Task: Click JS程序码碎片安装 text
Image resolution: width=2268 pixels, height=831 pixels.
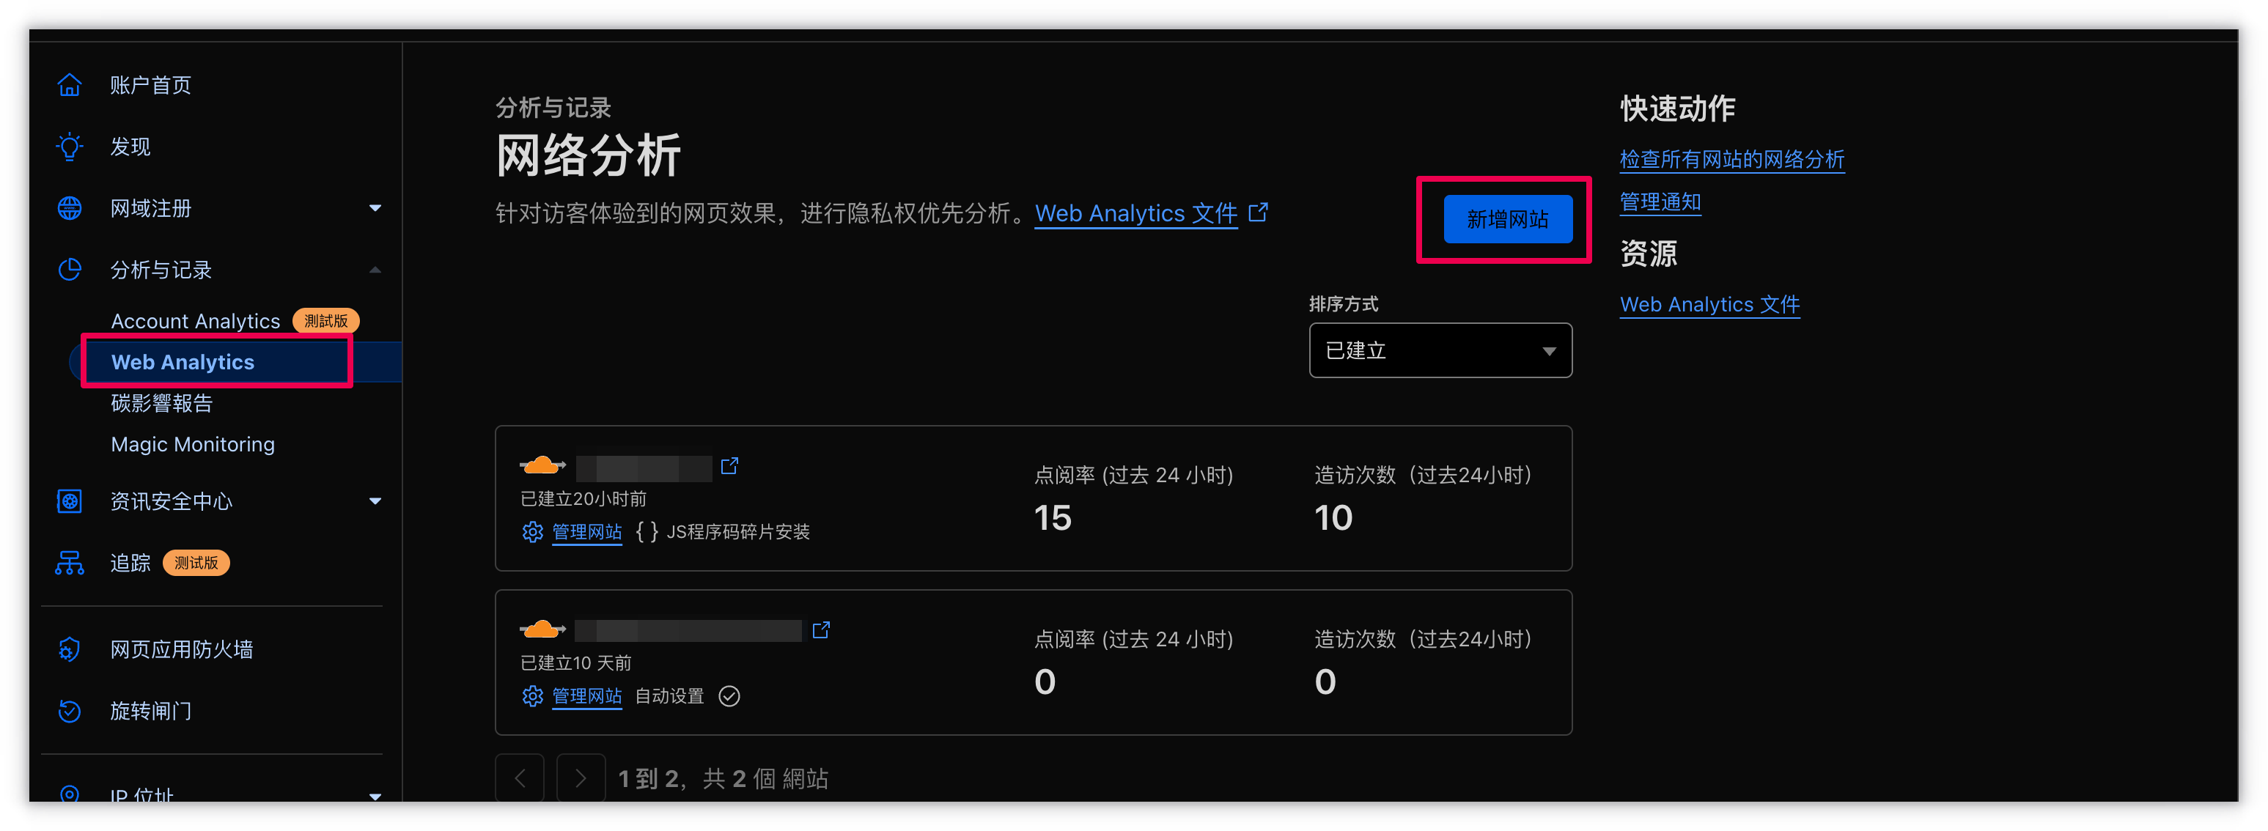Action: (738, 532)
